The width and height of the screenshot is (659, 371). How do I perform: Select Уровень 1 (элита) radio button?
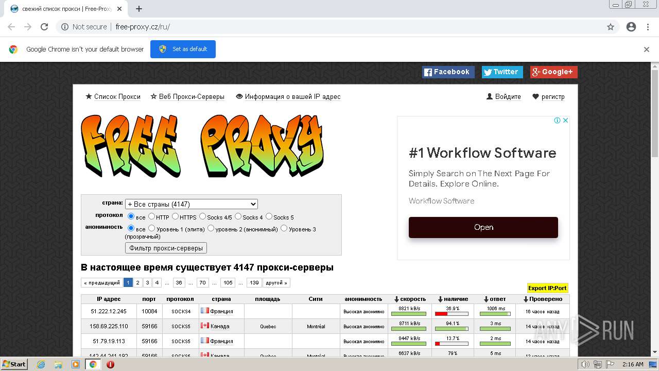pos(151,228)
